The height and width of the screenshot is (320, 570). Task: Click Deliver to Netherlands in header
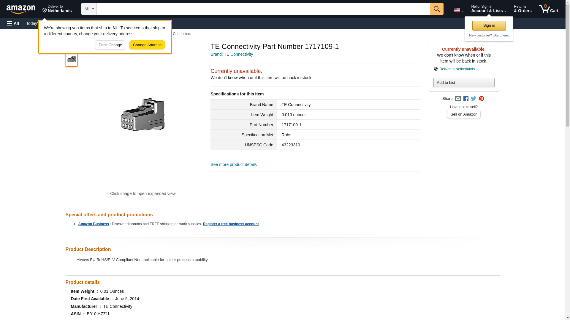pyautogui.click(x=57, y=9)
